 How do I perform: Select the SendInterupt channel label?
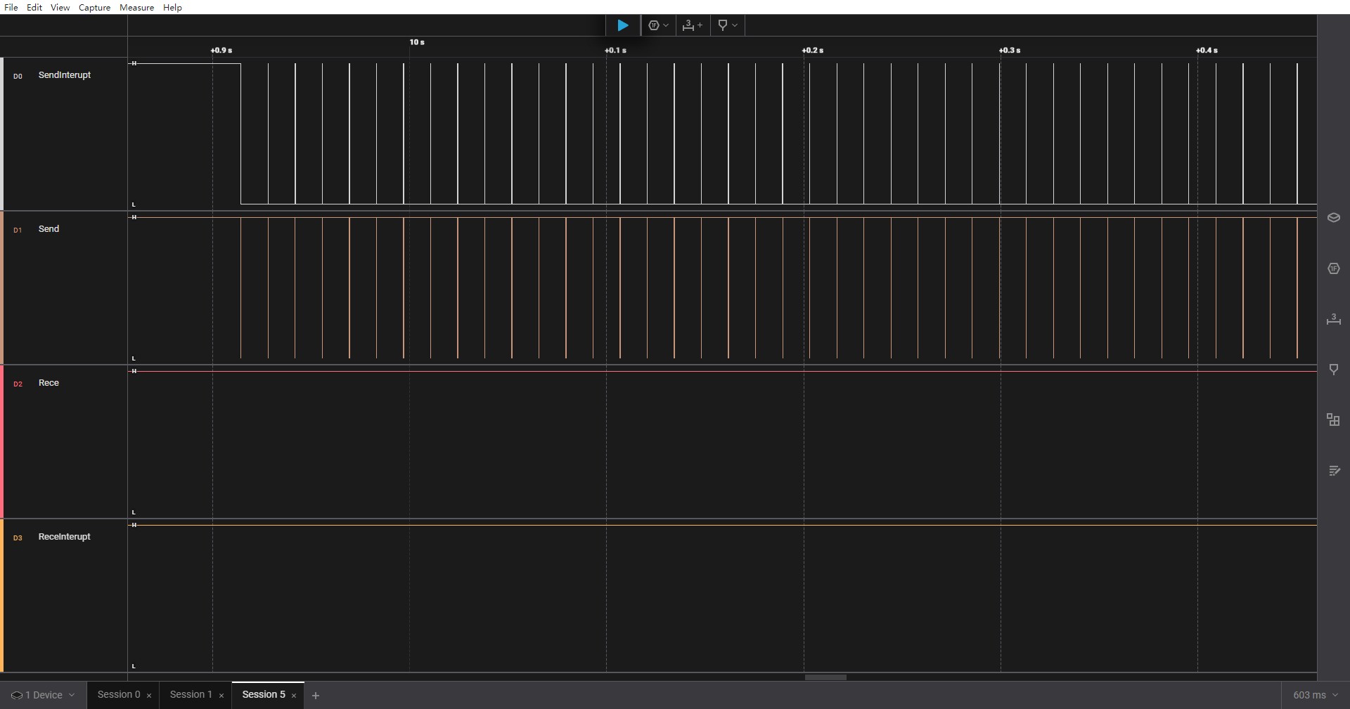pos(64,75)
